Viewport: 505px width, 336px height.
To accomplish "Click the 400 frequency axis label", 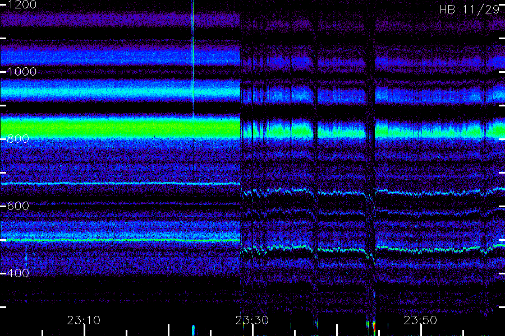I will pyautogui.click(x=18, y=273).
